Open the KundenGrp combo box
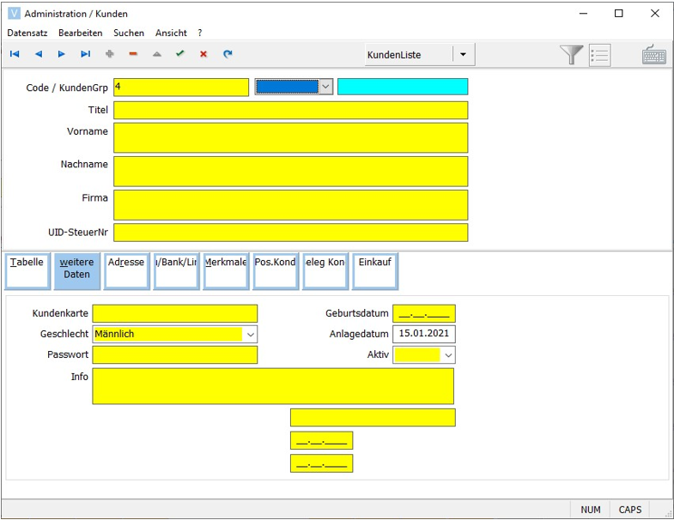 point(325,87)
